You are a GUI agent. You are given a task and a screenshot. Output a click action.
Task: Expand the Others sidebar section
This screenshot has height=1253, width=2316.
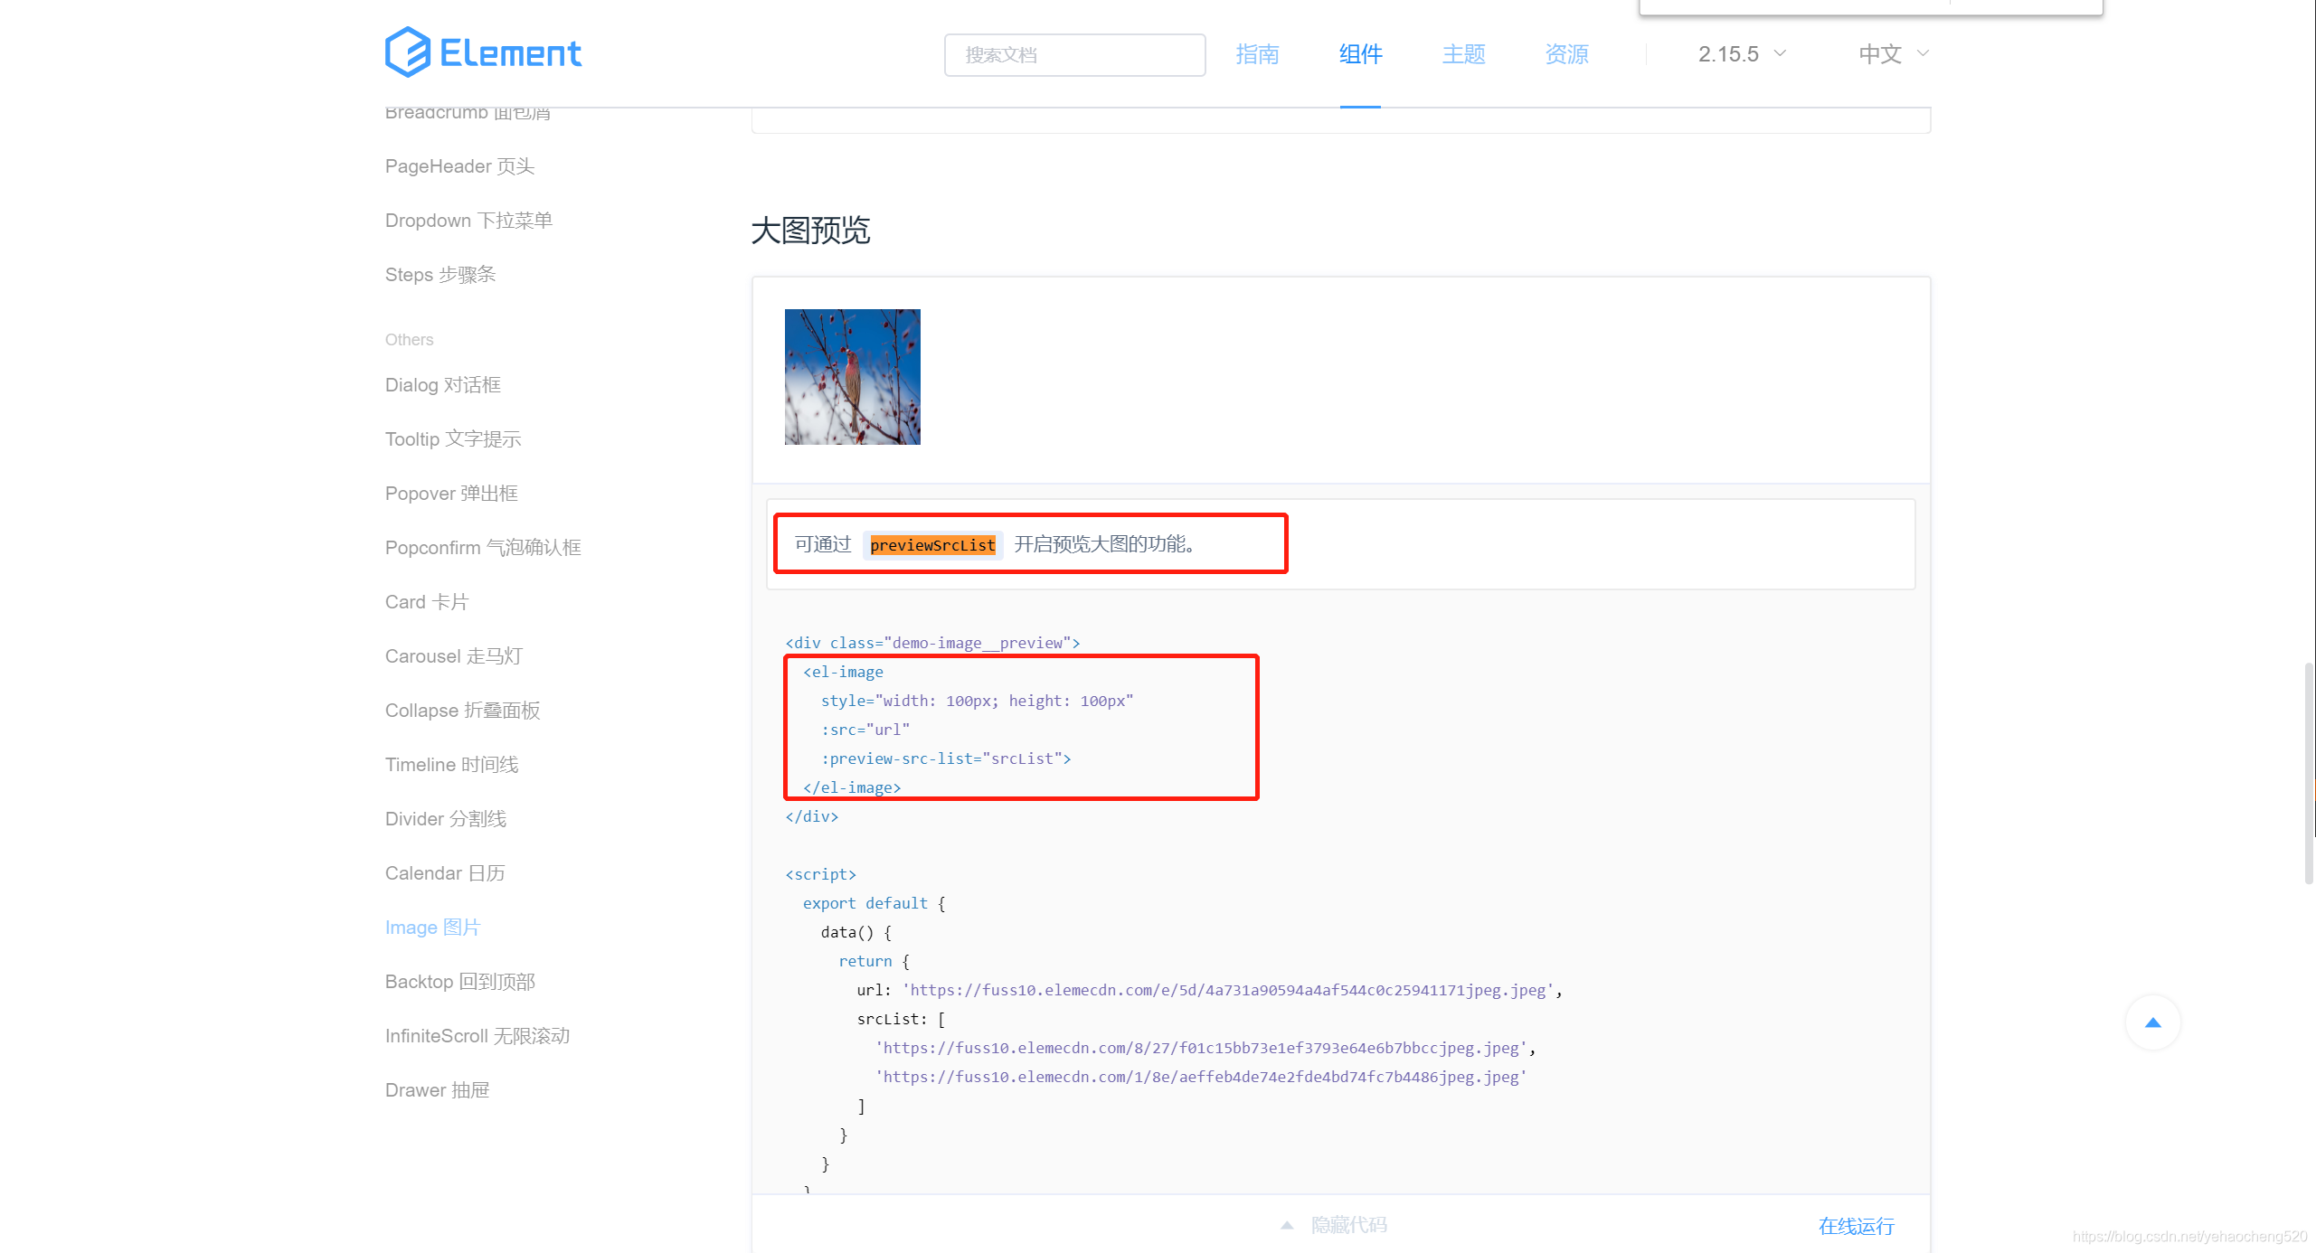point(409,340)
